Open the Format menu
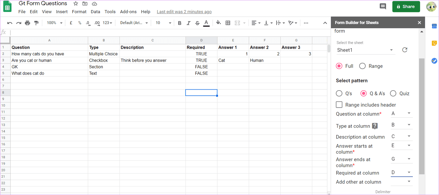The image size is (439, 195). click(x=79, y=12)
